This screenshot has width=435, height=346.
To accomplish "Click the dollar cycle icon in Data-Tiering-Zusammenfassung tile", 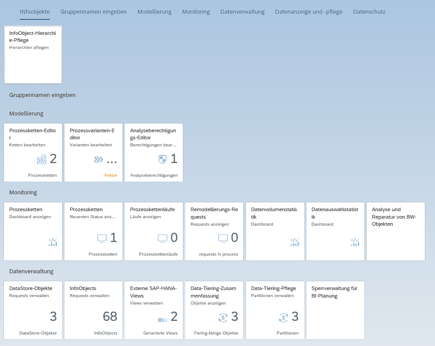I will click(x=223, y=317).
